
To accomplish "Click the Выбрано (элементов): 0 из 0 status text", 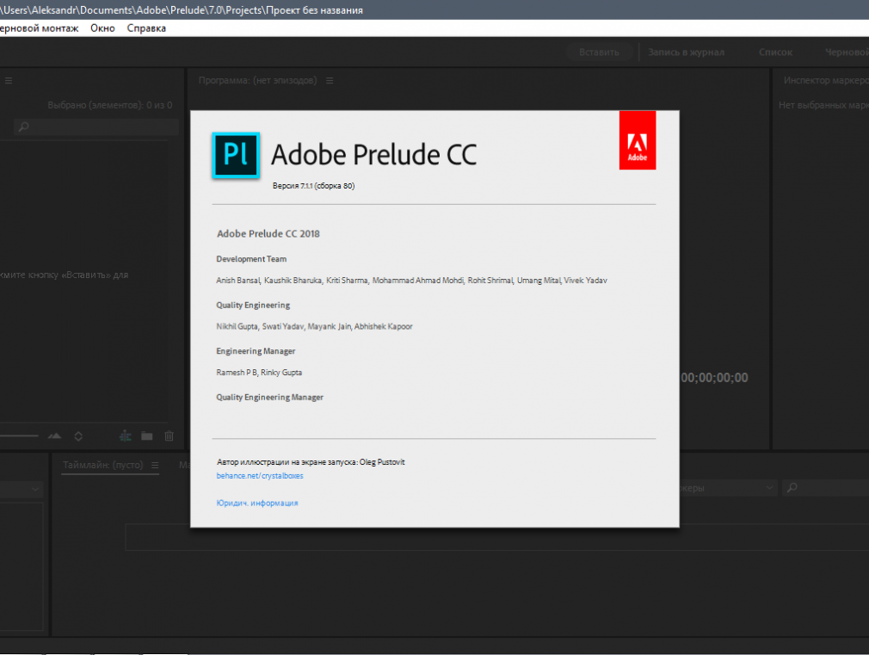I will tap(110, 105).
